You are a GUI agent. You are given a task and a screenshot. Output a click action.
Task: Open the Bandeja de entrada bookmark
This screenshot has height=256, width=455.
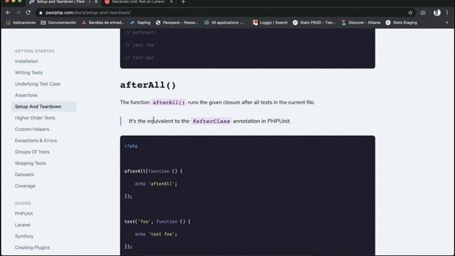[103, 23]
